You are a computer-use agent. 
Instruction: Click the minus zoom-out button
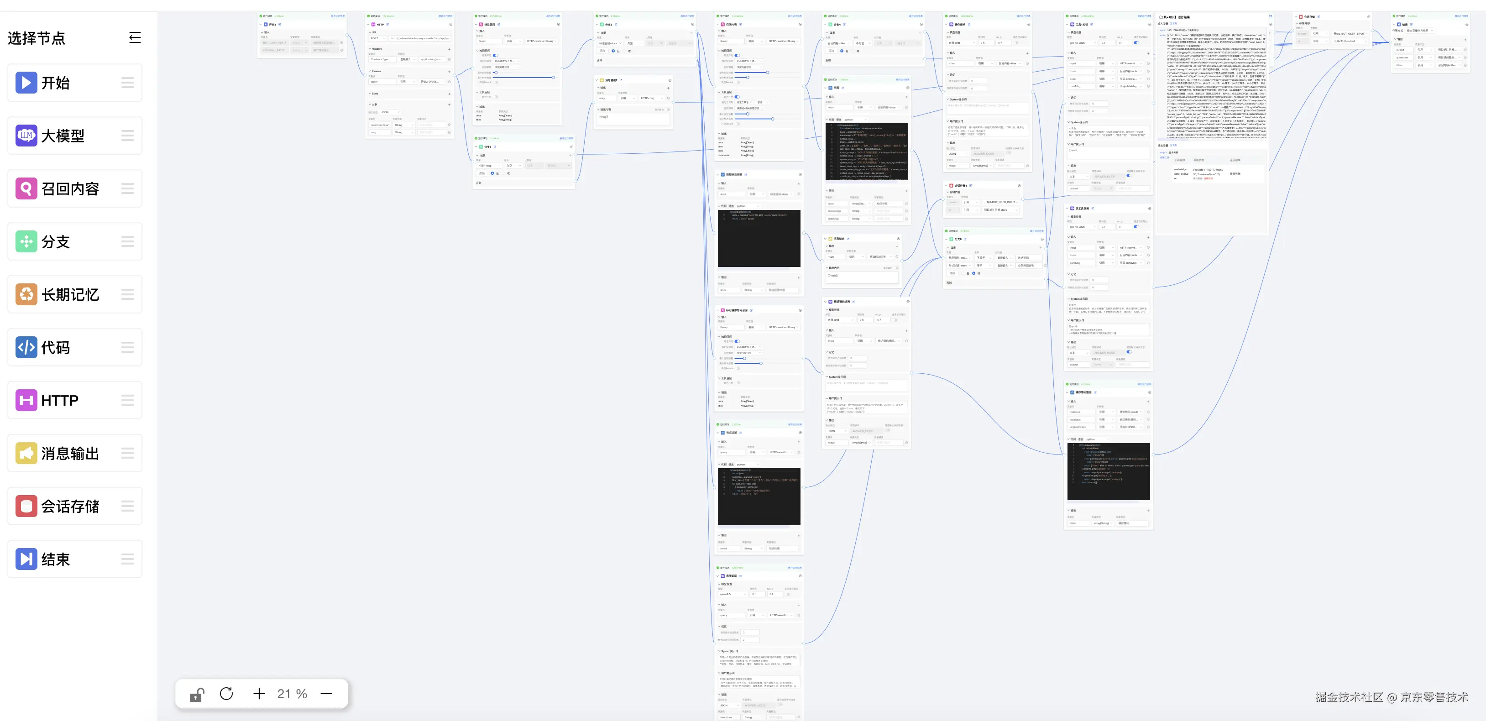click(326, 693)
